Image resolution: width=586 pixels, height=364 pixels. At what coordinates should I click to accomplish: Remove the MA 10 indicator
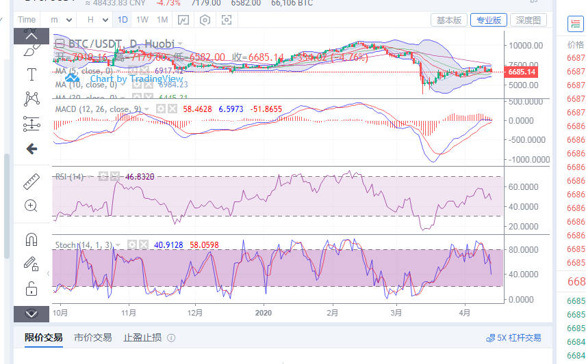coord(149,85)
